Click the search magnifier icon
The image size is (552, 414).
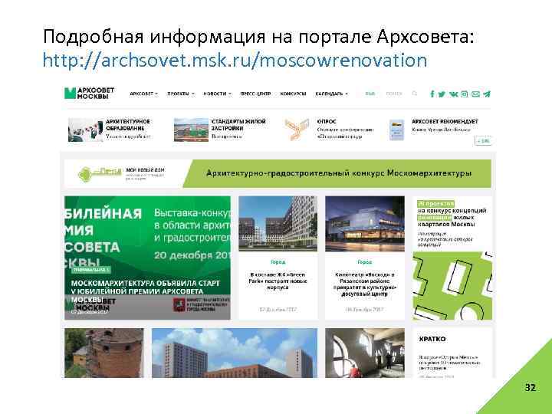pos(414,94)
